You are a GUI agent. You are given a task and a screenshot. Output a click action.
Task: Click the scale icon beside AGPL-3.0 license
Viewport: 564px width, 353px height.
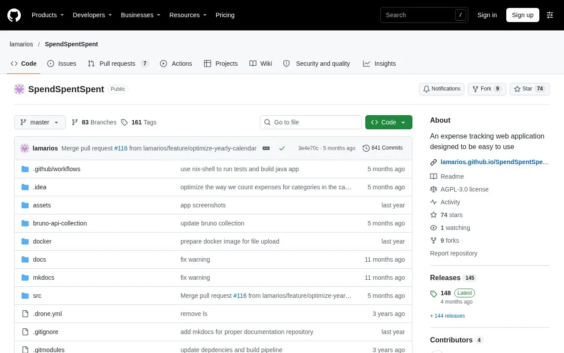coord(434,189)
